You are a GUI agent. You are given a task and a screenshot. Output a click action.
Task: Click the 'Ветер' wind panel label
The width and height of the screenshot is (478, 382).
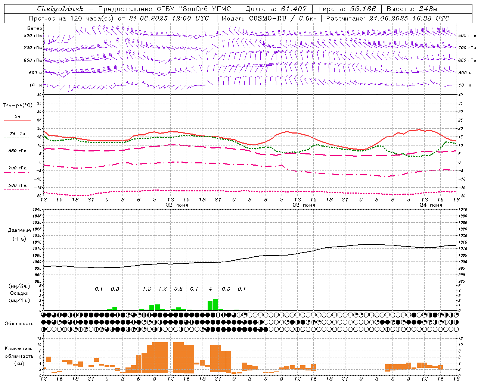click(x=35, y=28)
